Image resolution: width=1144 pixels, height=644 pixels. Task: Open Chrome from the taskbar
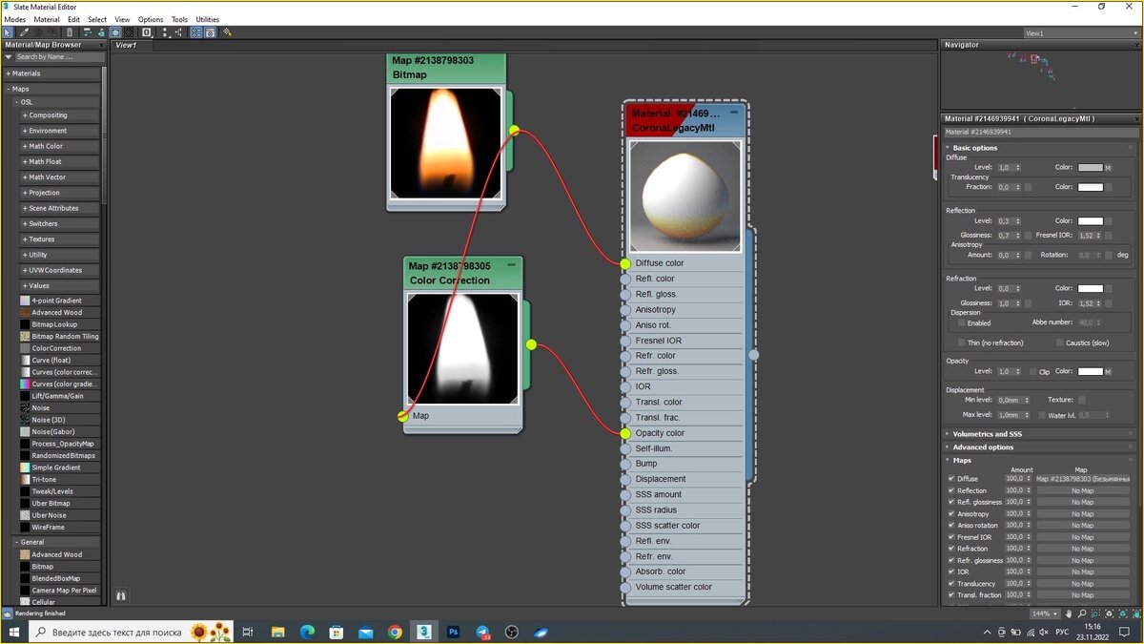coord(395,632)
